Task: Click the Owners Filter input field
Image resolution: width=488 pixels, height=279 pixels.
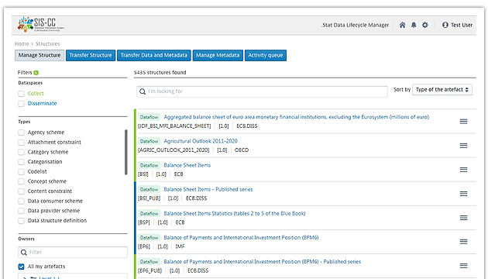Action: pos(73,252)
